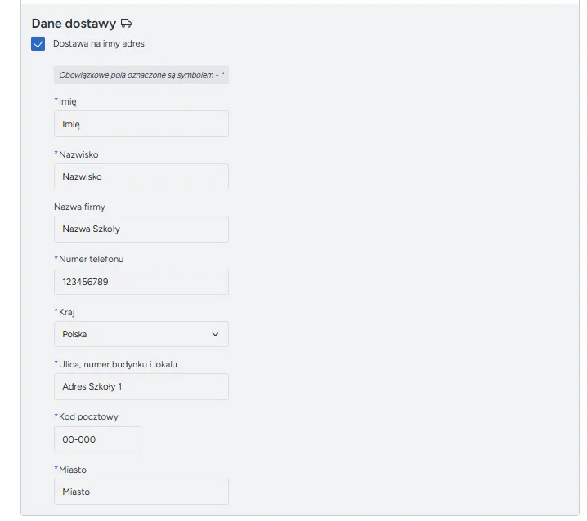Click the 'Dane dostawy' section heading

pos(74,24)
